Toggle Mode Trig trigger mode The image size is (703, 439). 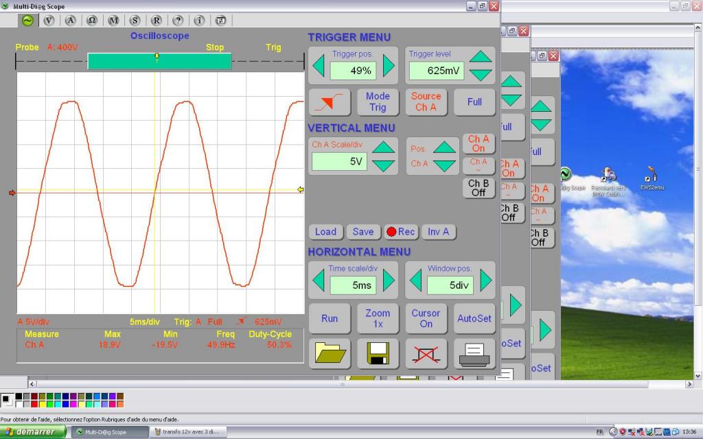pos(378,102)
